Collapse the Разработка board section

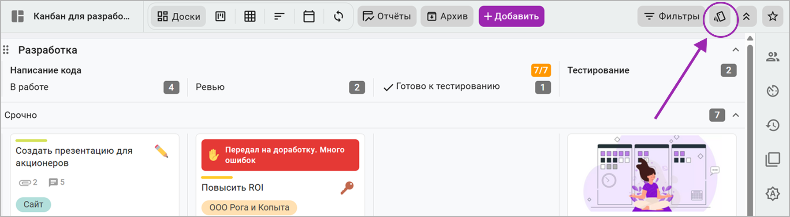pos(736,50)
